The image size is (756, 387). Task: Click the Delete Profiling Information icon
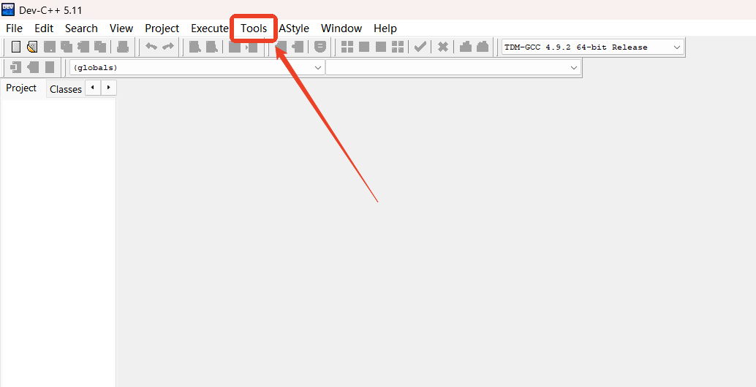click(x=482, y=47)
